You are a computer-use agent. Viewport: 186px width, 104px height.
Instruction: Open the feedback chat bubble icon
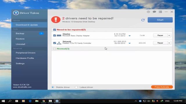[154, 12]
